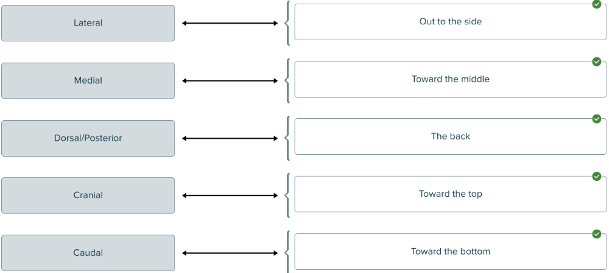
Task: Select the 'Toward the top' answer box
Action: [x=450, y=194]
